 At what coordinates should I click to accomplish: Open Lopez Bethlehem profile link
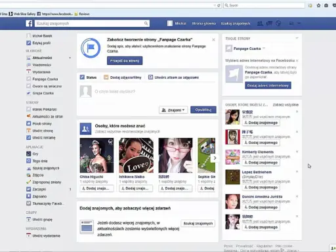coord(257,172)
